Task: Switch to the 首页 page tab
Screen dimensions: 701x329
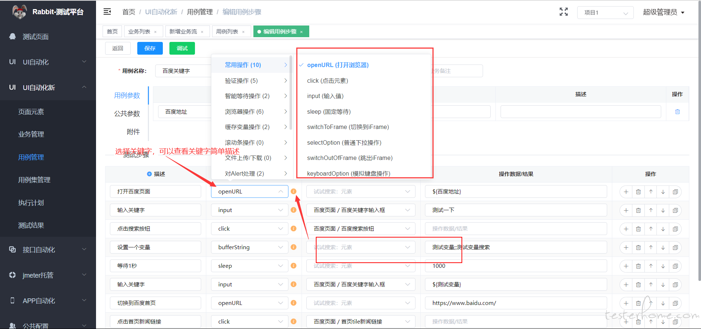Action: click(x=112, y=32)
